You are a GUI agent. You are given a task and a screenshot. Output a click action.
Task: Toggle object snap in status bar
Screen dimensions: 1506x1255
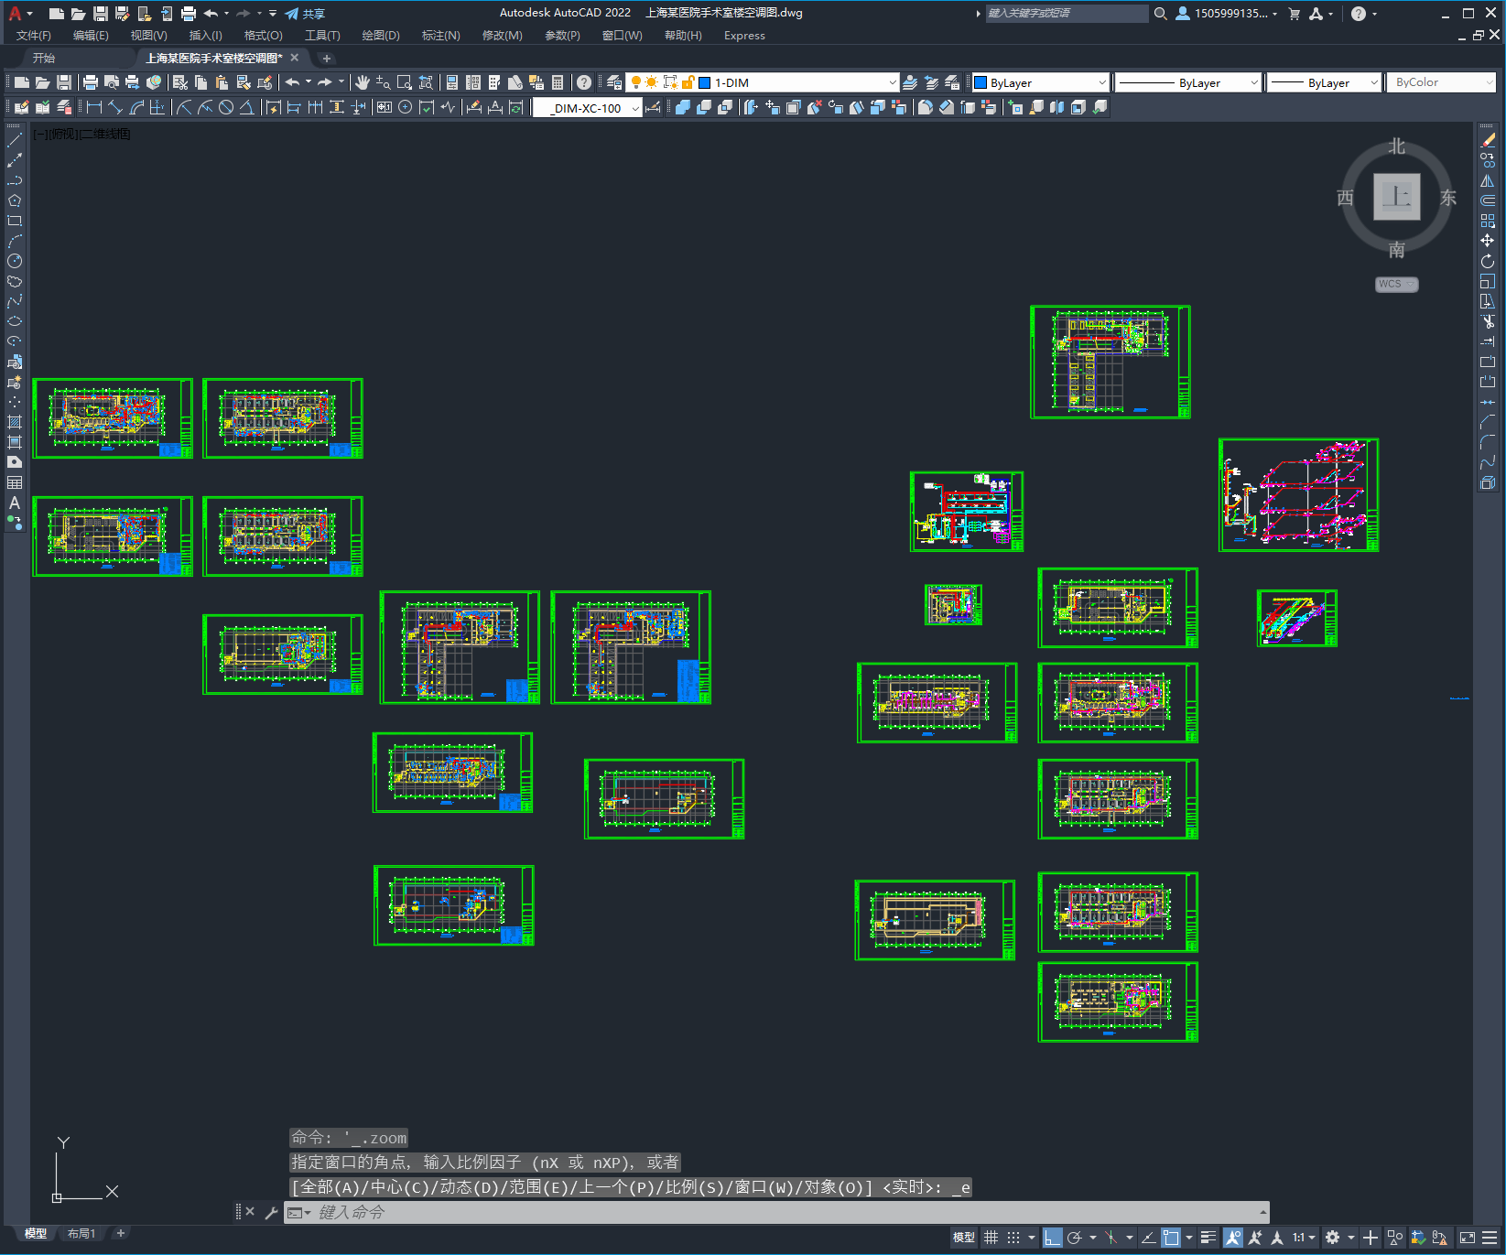(x=1171, y=1238)
